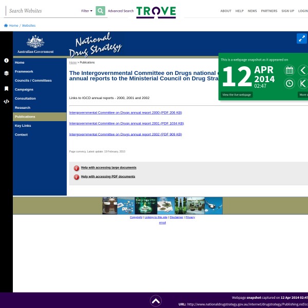This screenshot has height=308, width=308.
Task: Open Help with accessing PDF documents link
Action: (x=108, y=177)
